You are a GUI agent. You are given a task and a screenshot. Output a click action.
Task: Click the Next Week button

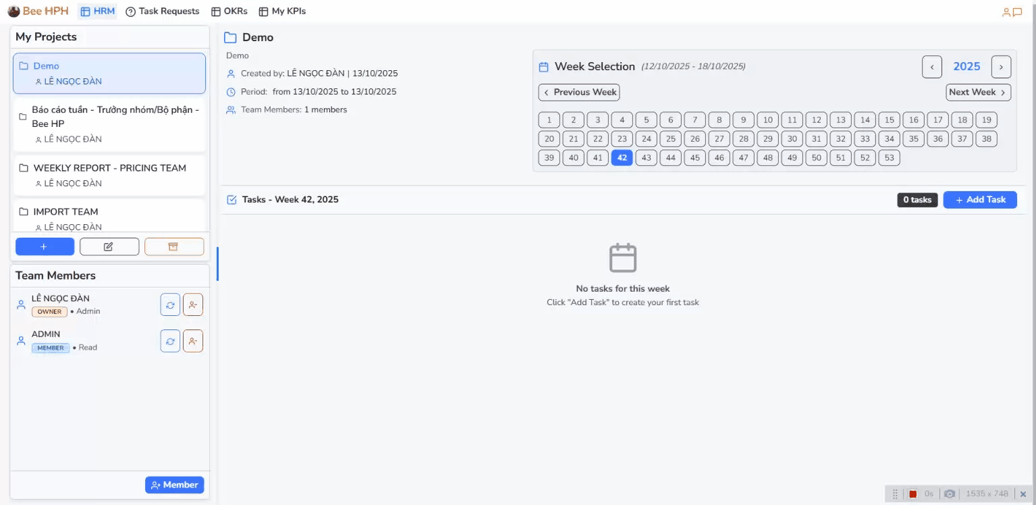point(978,92)
